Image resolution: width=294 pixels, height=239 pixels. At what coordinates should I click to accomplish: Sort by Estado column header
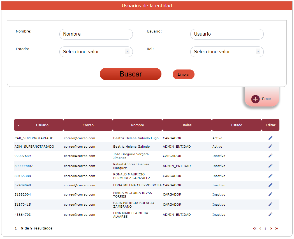point(237,125)
